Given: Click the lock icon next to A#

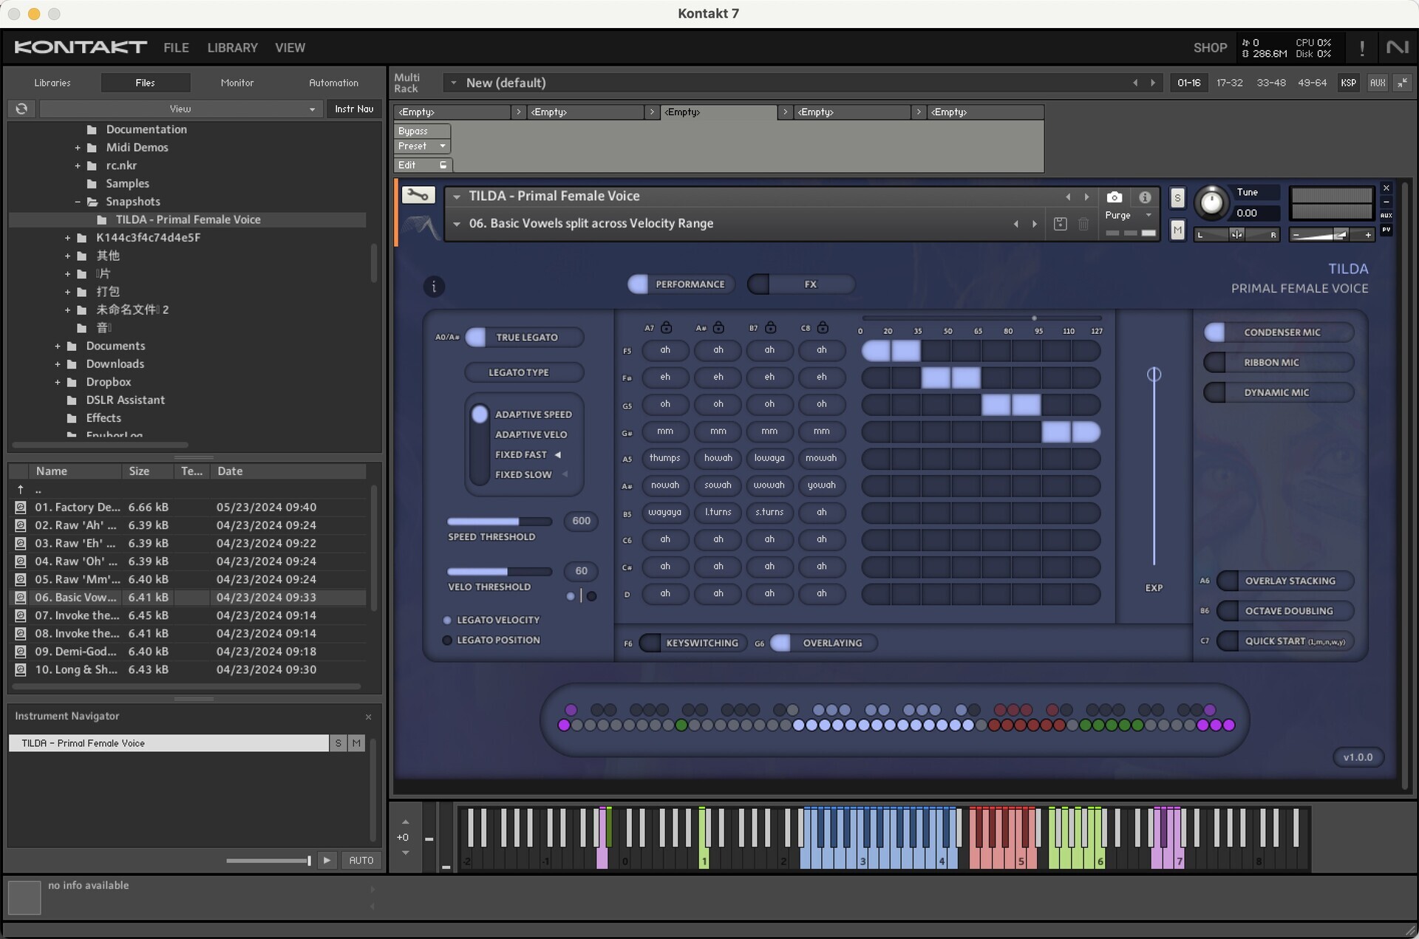Looking at the screenshot, I should coord(718,327).
